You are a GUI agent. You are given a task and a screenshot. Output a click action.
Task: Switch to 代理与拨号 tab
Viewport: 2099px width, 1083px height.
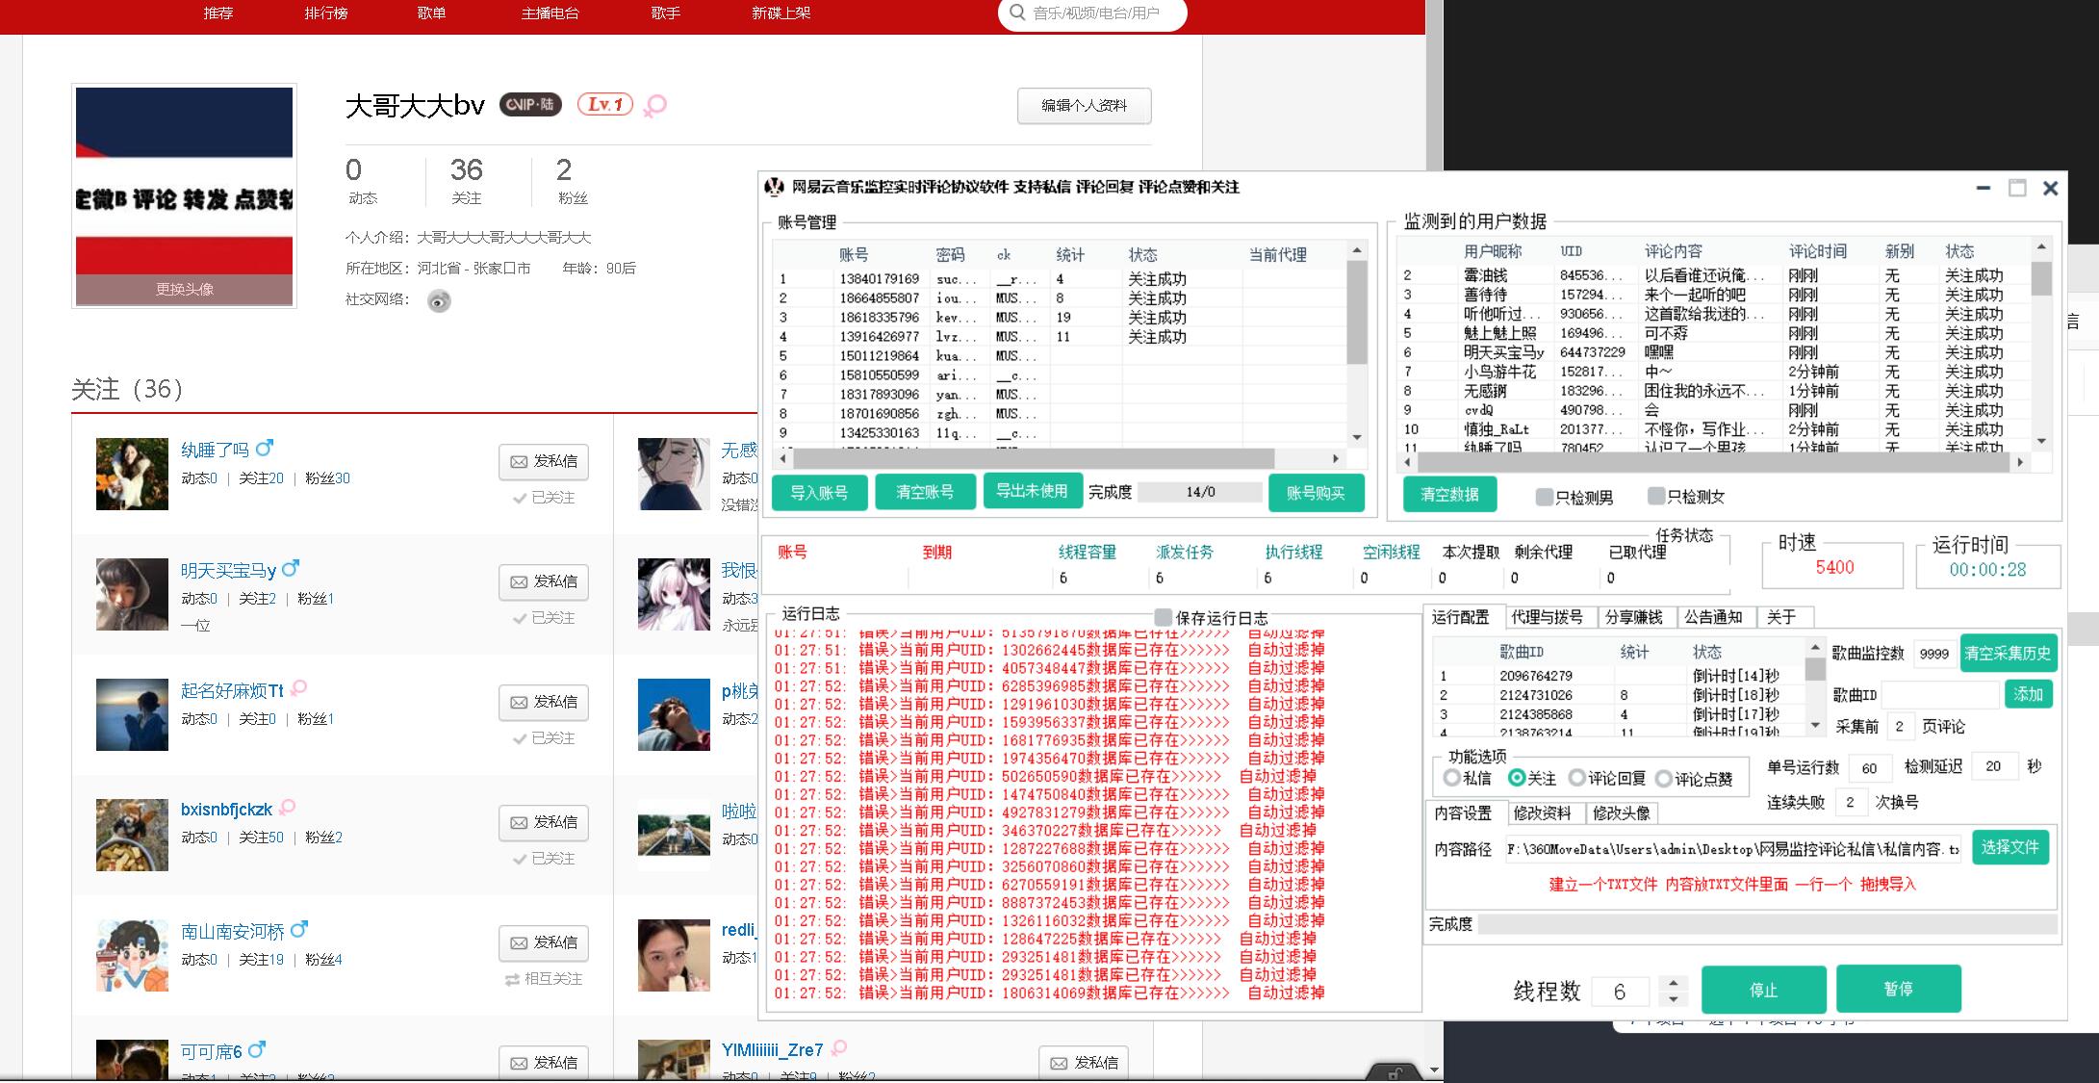(1547, 617)
